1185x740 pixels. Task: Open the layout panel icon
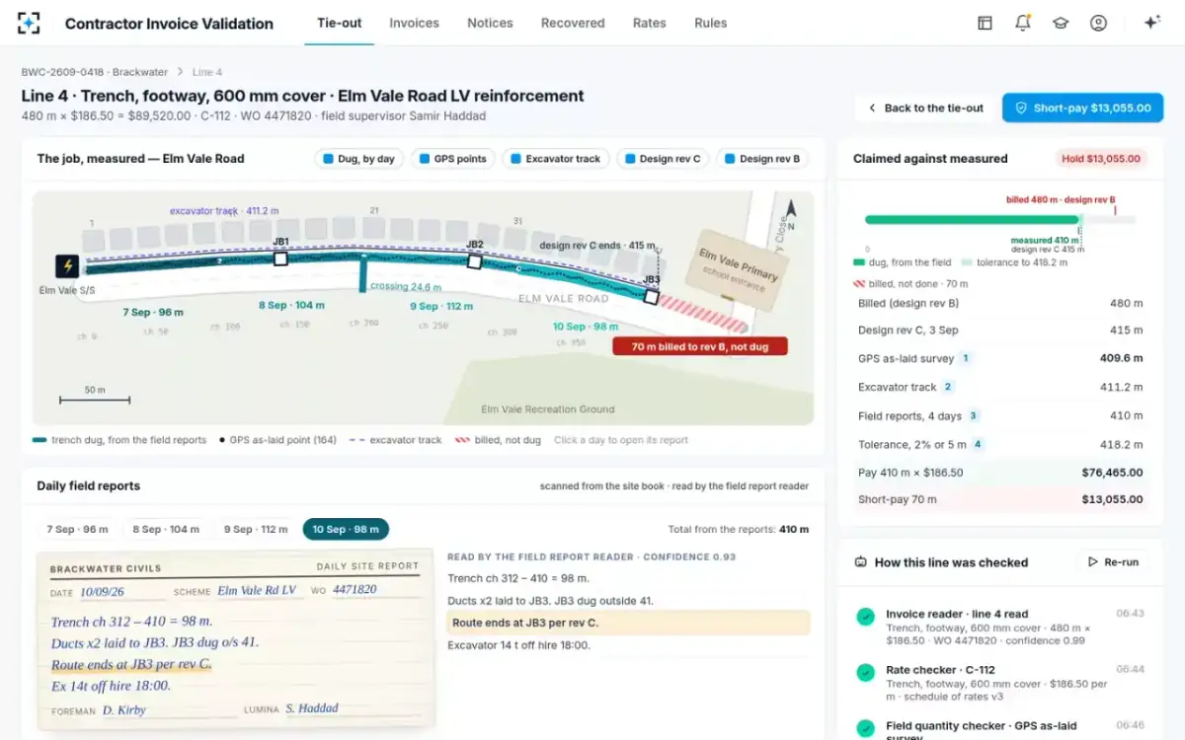[x=985, y=23]
